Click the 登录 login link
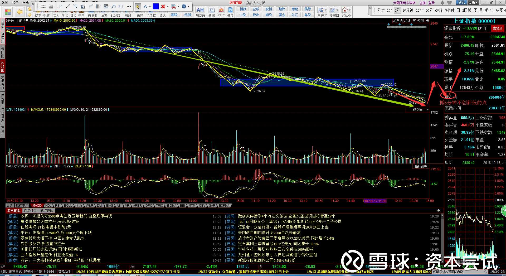 tap(432, 3)
